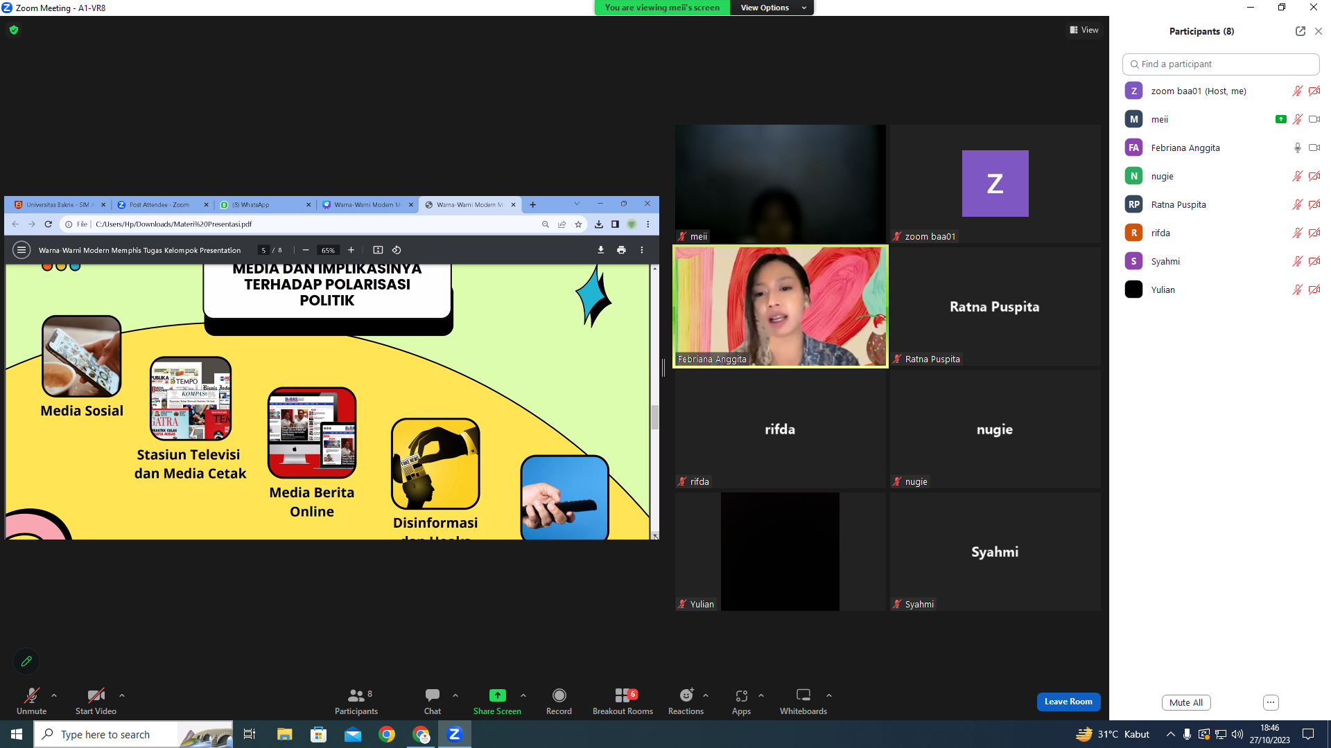Start recording with the Record button

pyautogui.click(x=559, y=700)
